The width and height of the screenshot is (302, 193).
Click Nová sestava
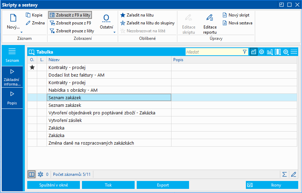237,23
